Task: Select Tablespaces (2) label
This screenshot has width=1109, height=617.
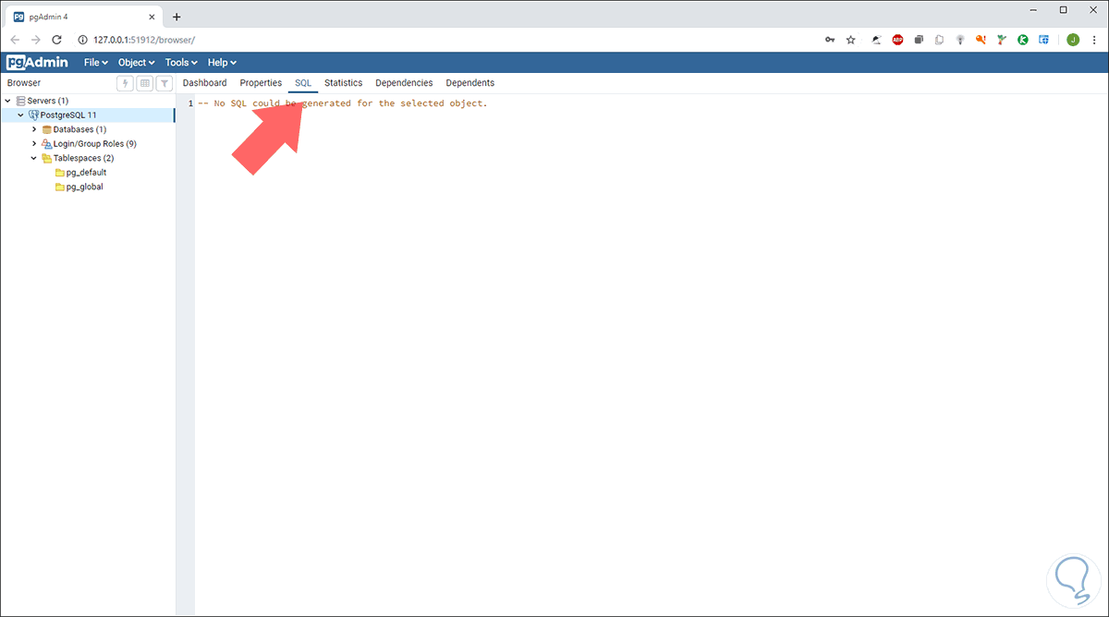Action: pyautogui.click(x=83, y=158)
